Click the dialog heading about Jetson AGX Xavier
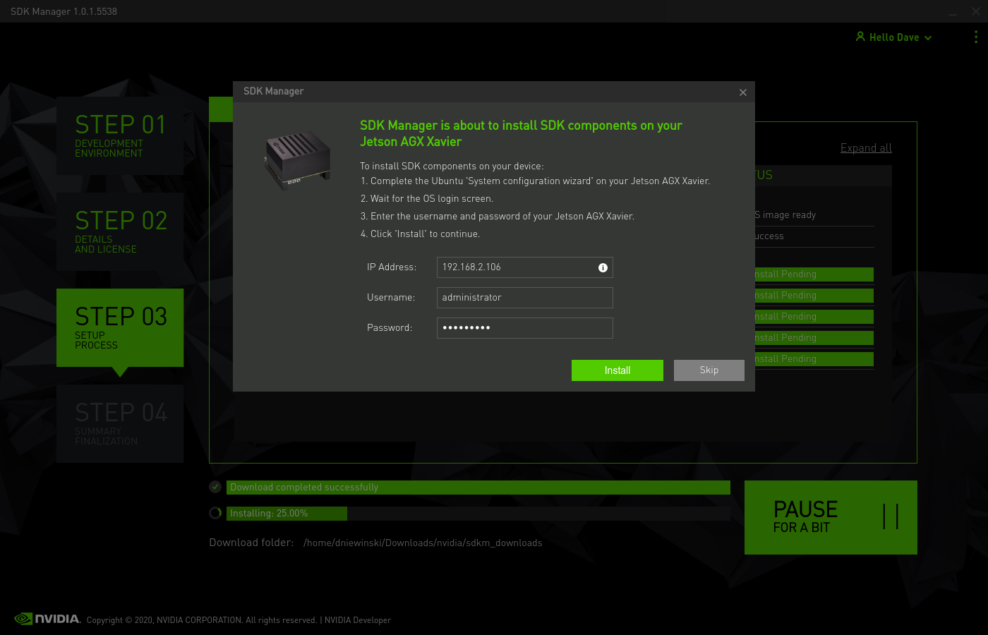 (x=521, y=133)
